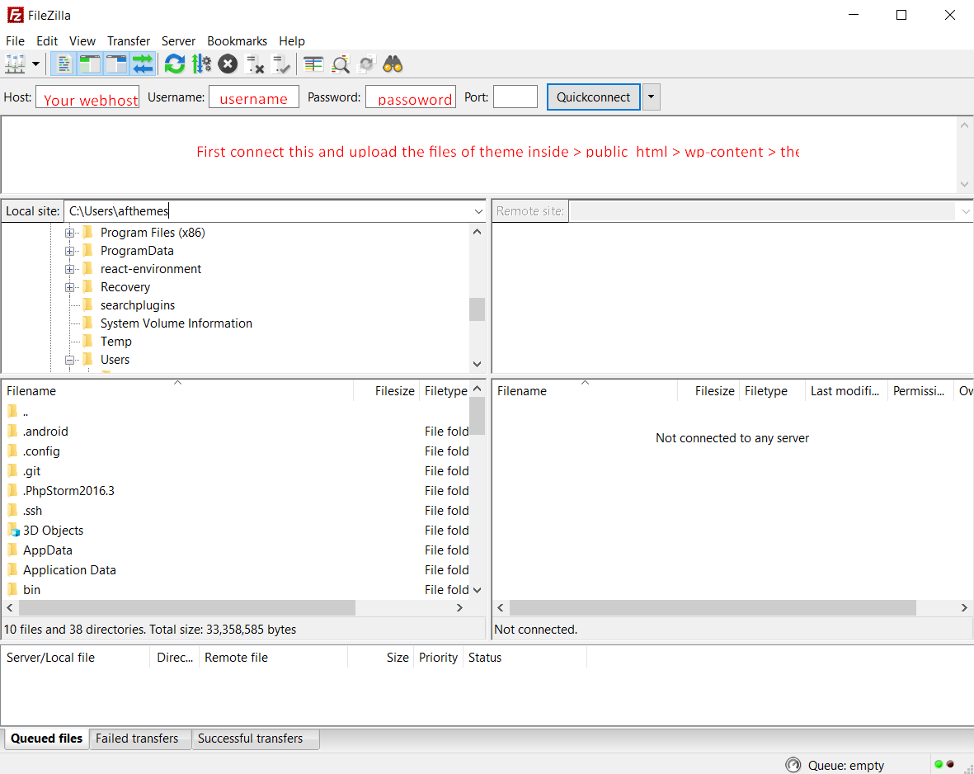Open file search with binoculars icon
This screenshot has width=974, height=774.
click(393, 64)
